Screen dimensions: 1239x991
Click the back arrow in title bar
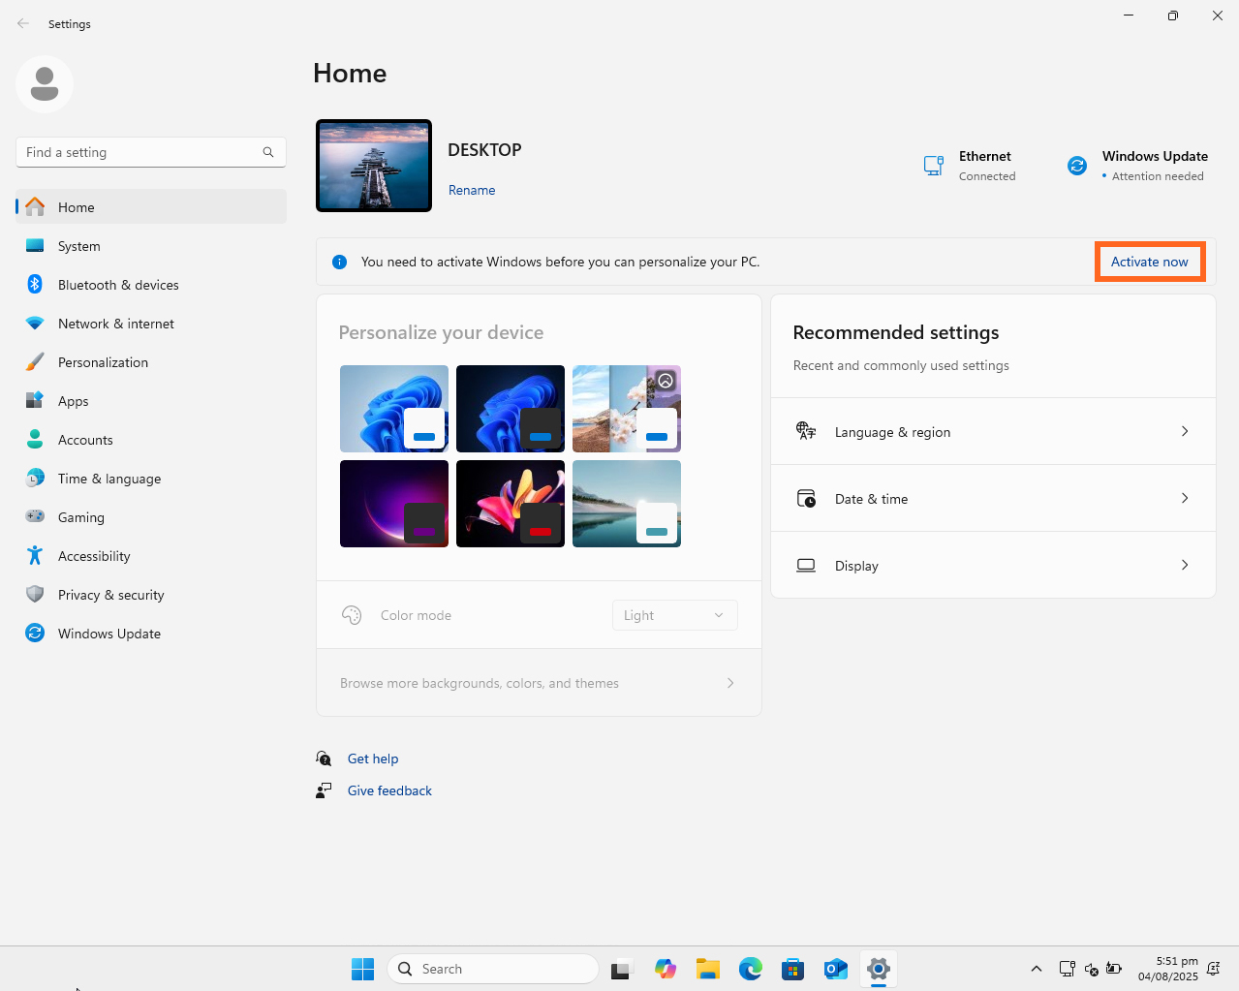pyautogui.click(x=23, y=23)
